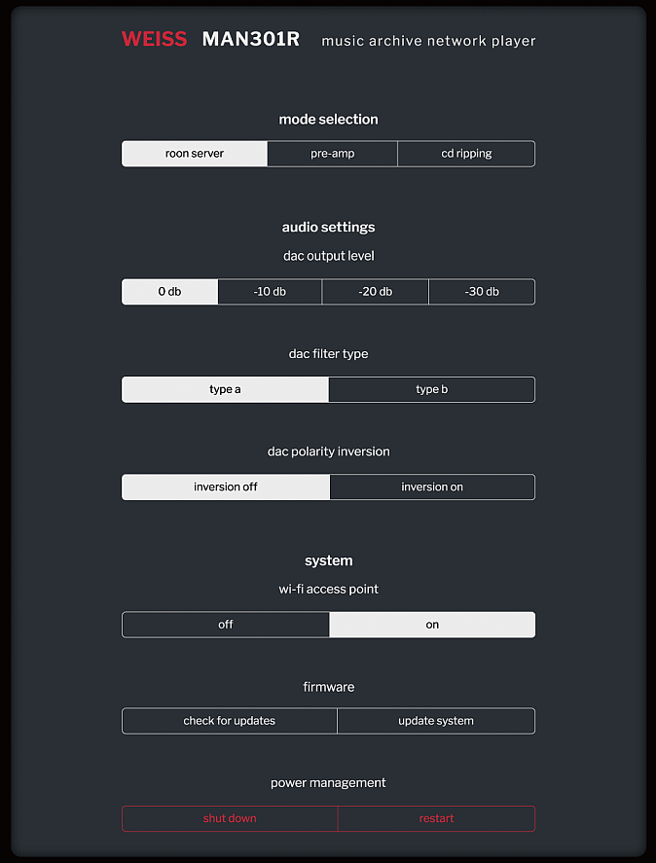Click the red shut down button

(x=230, y=818)
